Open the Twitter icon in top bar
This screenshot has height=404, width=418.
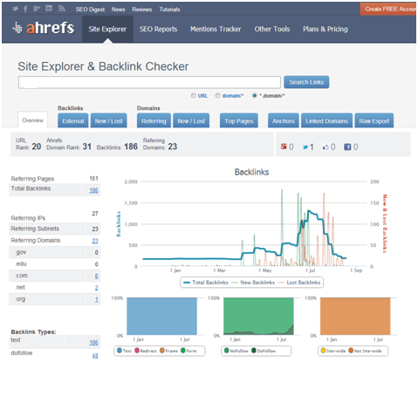[x=15, y=9]
